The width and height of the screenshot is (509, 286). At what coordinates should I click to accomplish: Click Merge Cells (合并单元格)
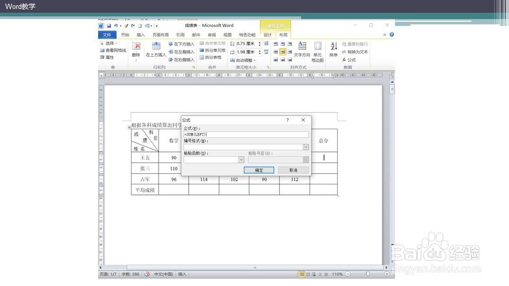pyautogui.click(x=212, y=43)
